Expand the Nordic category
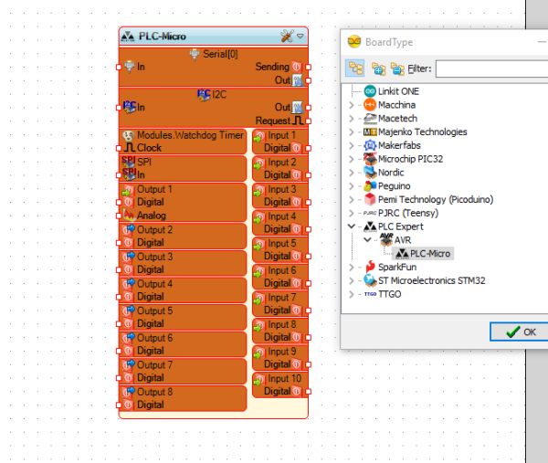 tap(352, 173)
